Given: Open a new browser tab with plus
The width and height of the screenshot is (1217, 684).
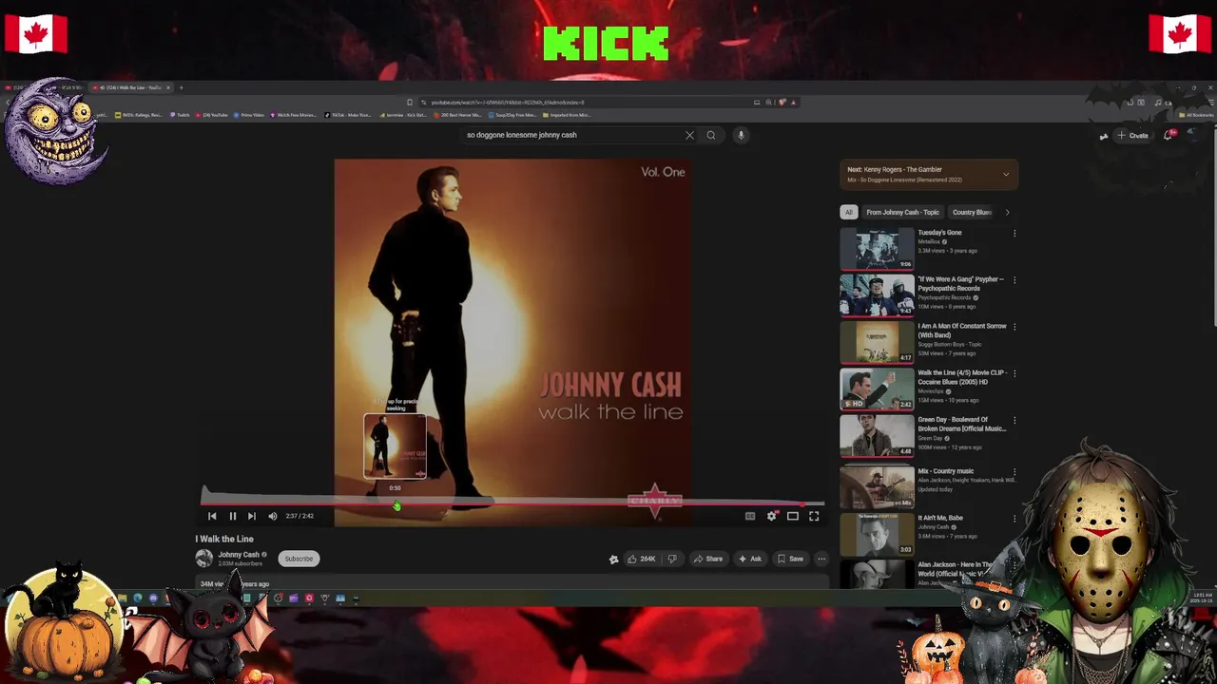Looking at the screenshot, I should pyautogui.click(x=182, y=87).
